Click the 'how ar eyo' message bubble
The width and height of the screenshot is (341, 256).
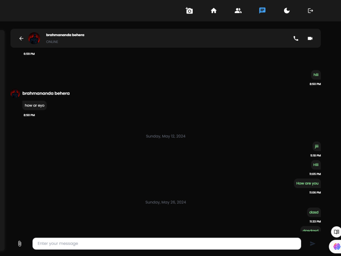(34, 105)
